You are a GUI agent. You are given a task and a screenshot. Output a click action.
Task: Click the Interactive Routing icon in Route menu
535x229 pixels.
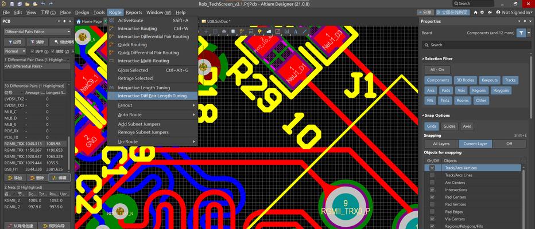[112, 29]
